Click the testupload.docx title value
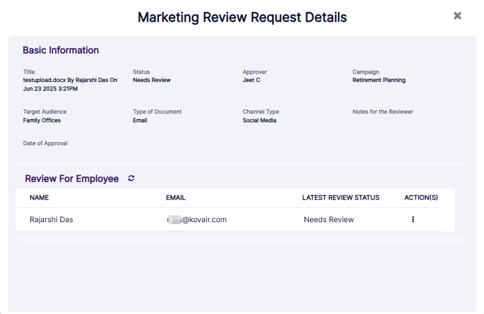Viewport: 484px width, 314px height. (70, 84)
